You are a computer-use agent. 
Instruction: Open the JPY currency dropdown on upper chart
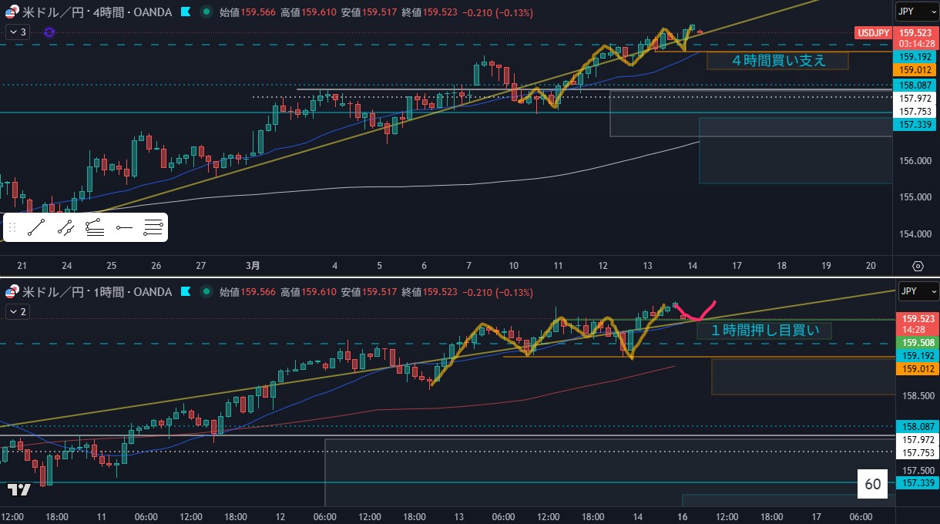pyautogui.click(x=917, y=12)
